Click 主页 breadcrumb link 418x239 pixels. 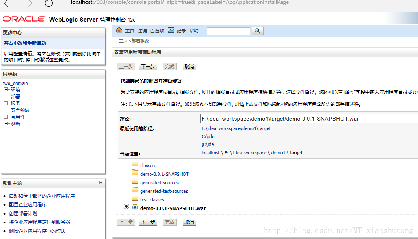tap(123, 41)
